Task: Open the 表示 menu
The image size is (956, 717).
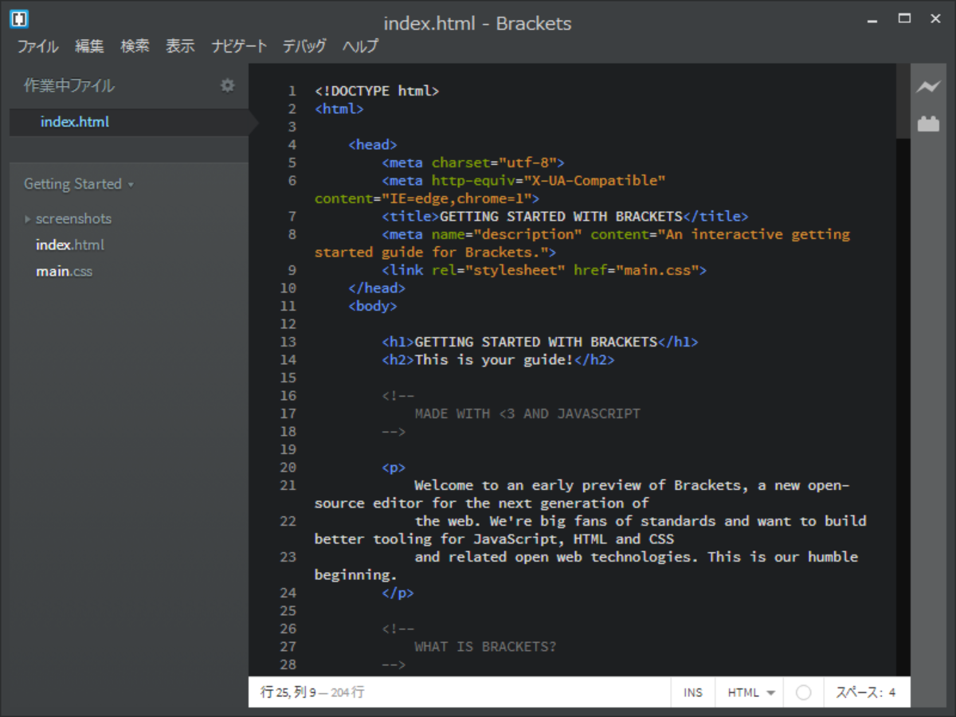Action: click(x=180, y=46)
